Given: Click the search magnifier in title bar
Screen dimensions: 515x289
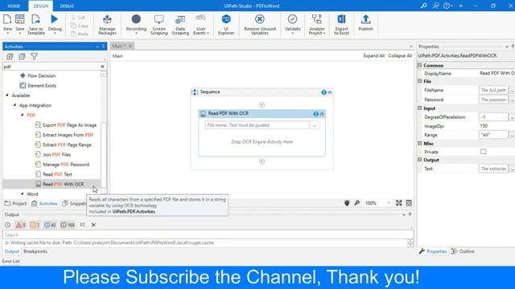Looking at the screenshot, I should point(424,6).
